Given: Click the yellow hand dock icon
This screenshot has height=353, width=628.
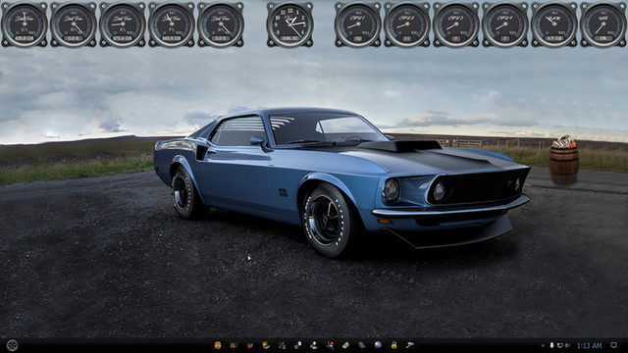Looking at the screenshot, I should [266, 345].
